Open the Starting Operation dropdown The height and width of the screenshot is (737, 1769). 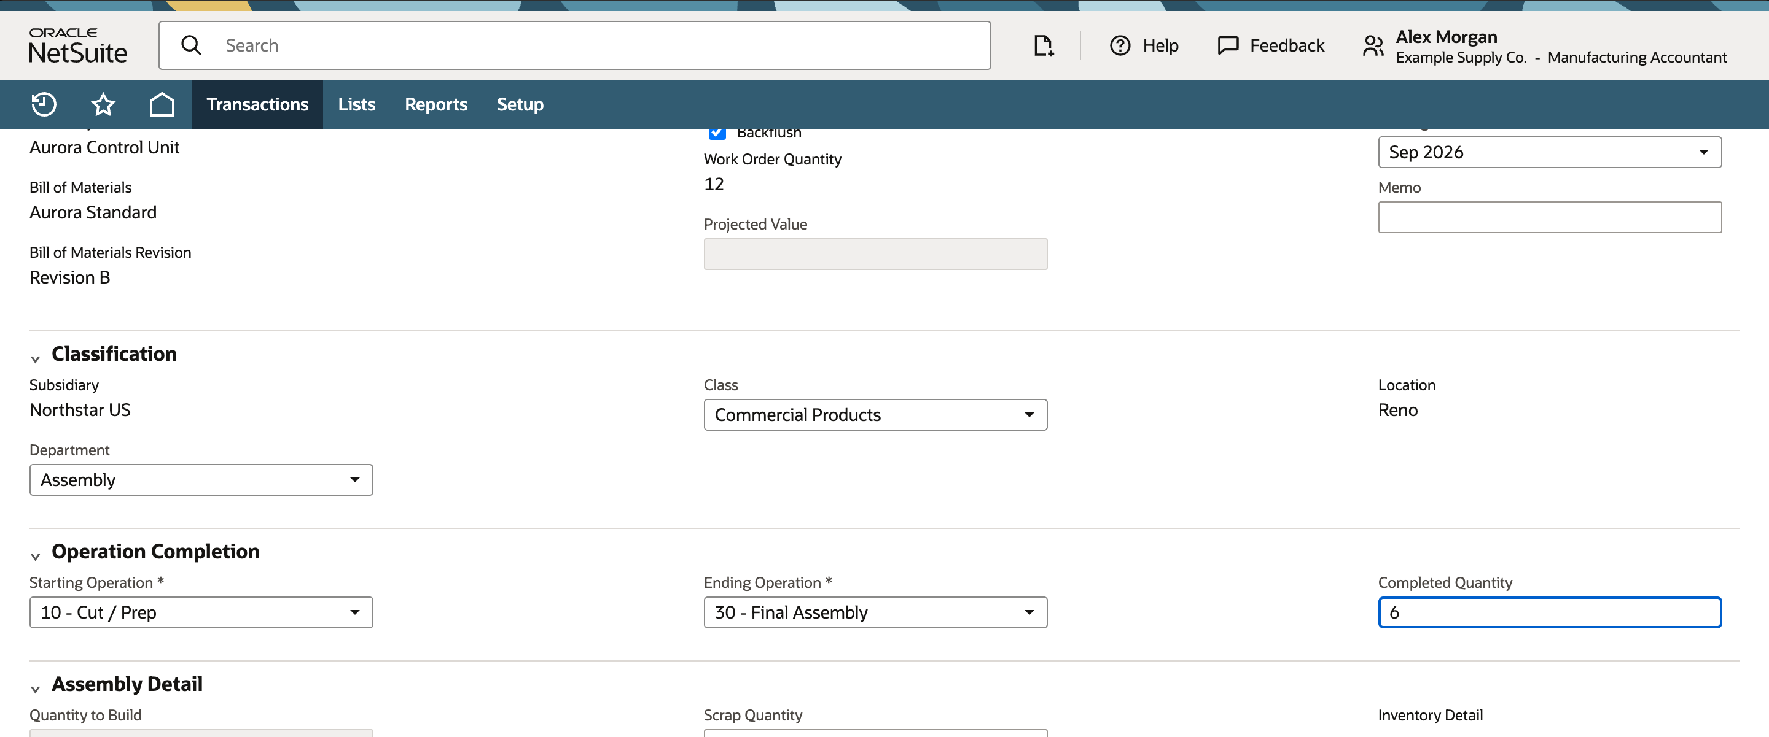201,613
